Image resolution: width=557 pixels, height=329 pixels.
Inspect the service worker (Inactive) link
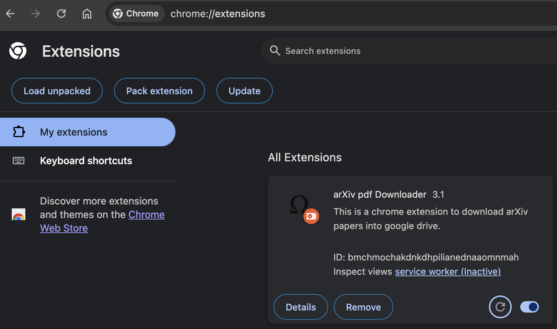pyautogui.click(x=448, y=272)
